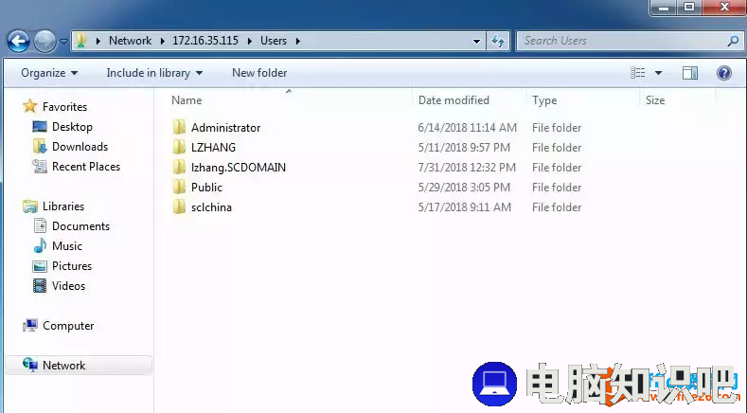Click the New folder button
The height and width of the screenshot is (413, 747).
click(x=259, y=73)
